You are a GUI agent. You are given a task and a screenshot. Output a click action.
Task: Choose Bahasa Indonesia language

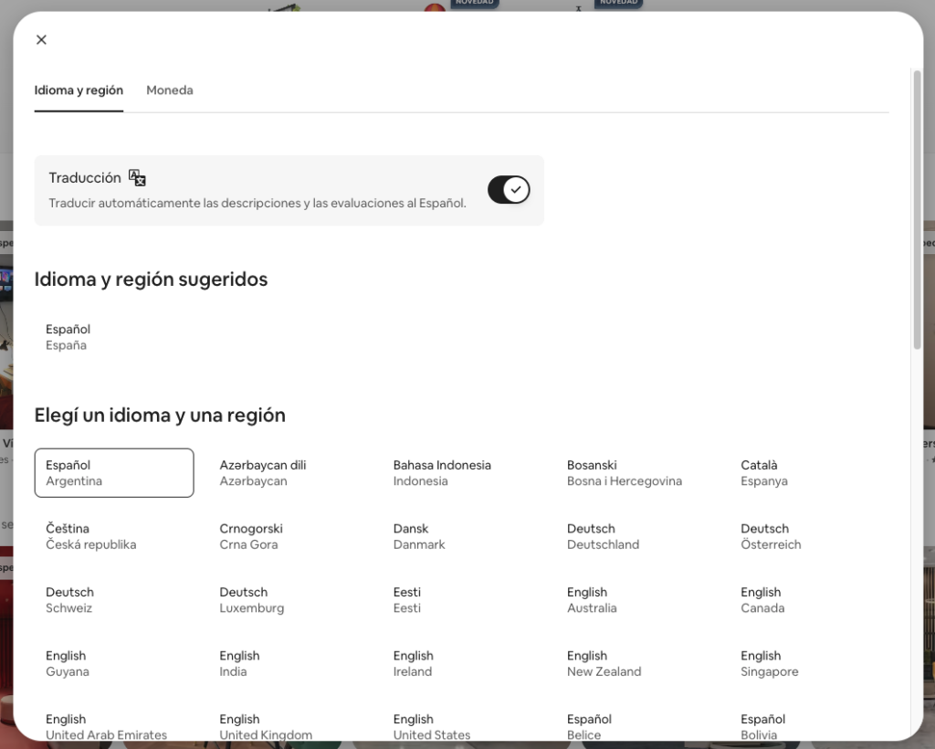point(442,473)
